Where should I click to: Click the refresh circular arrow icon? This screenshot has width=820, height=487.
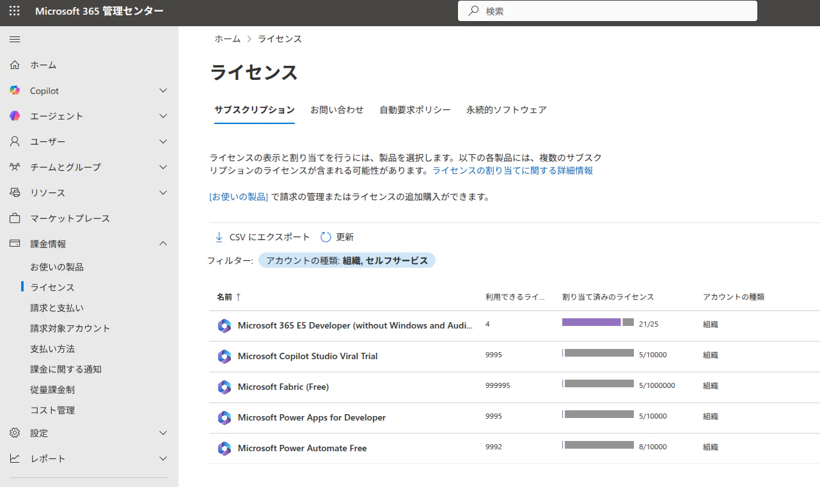click(x=326, y=236)
